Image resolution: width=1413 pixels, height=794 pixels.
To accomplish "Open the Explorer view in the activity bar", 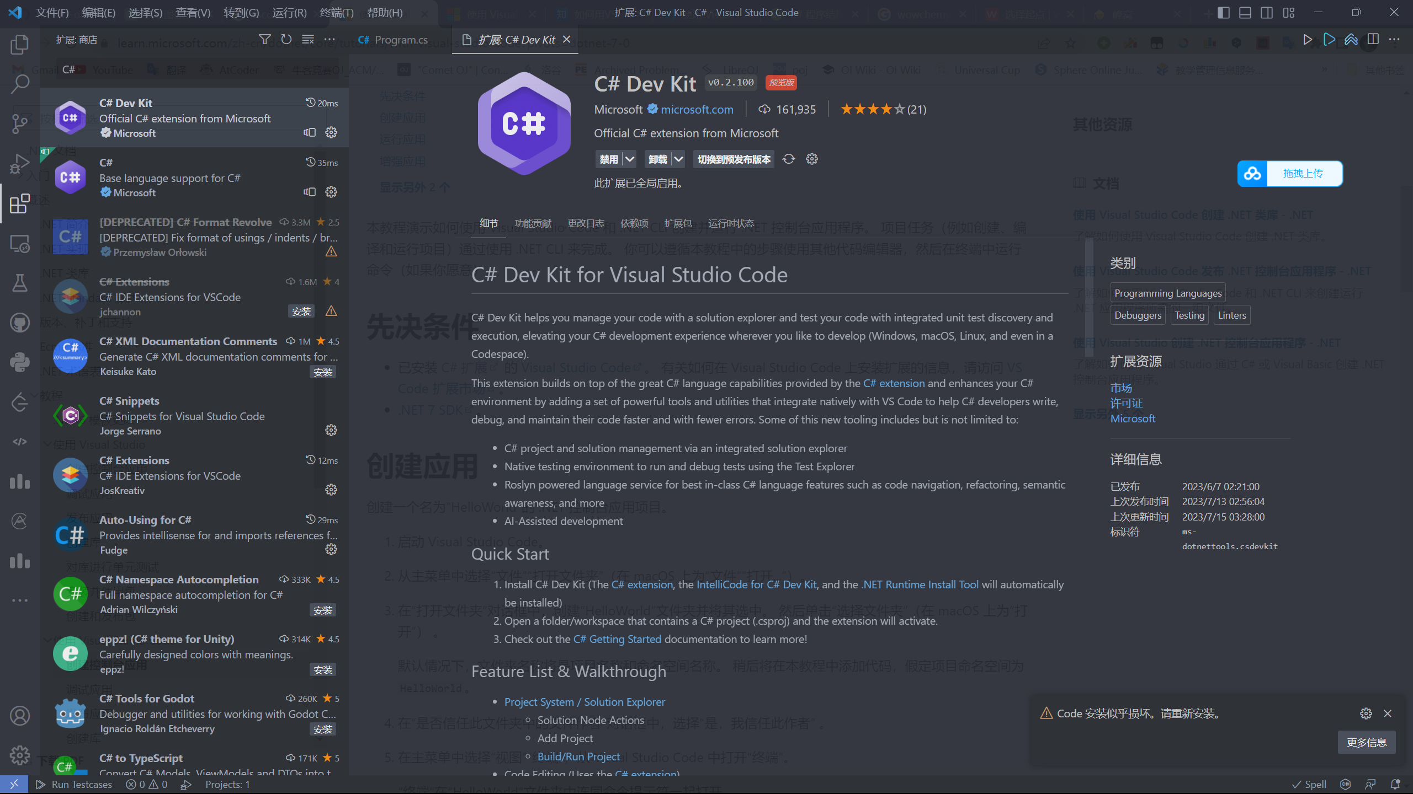I will [x=20, y=44].
